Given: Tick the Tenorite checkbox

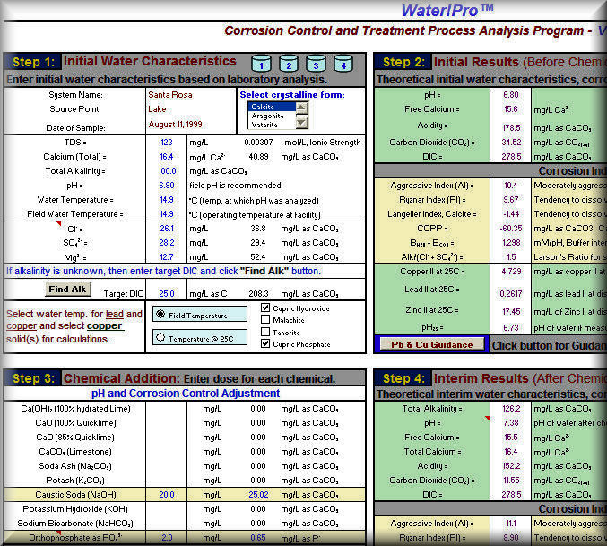Looking at the screenshot, I should [265, 332].
